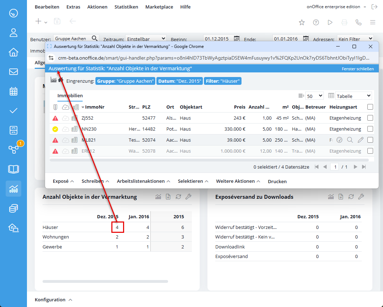Open the Zeitraum Einstellbar dropdown
Image resolution: width=383 pixels, height=307 pixels.
(x=146, y=39)
